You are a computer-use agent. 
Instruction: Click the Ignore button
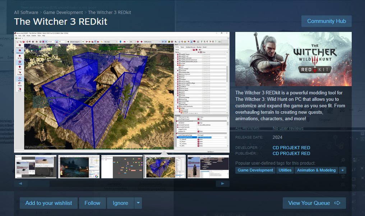click(120, 203)
